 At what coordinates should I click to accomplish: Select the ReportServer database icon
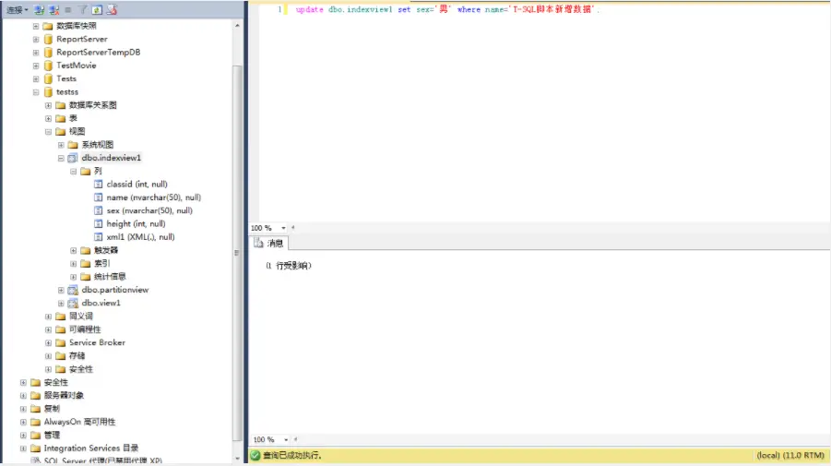click(48, 39)
